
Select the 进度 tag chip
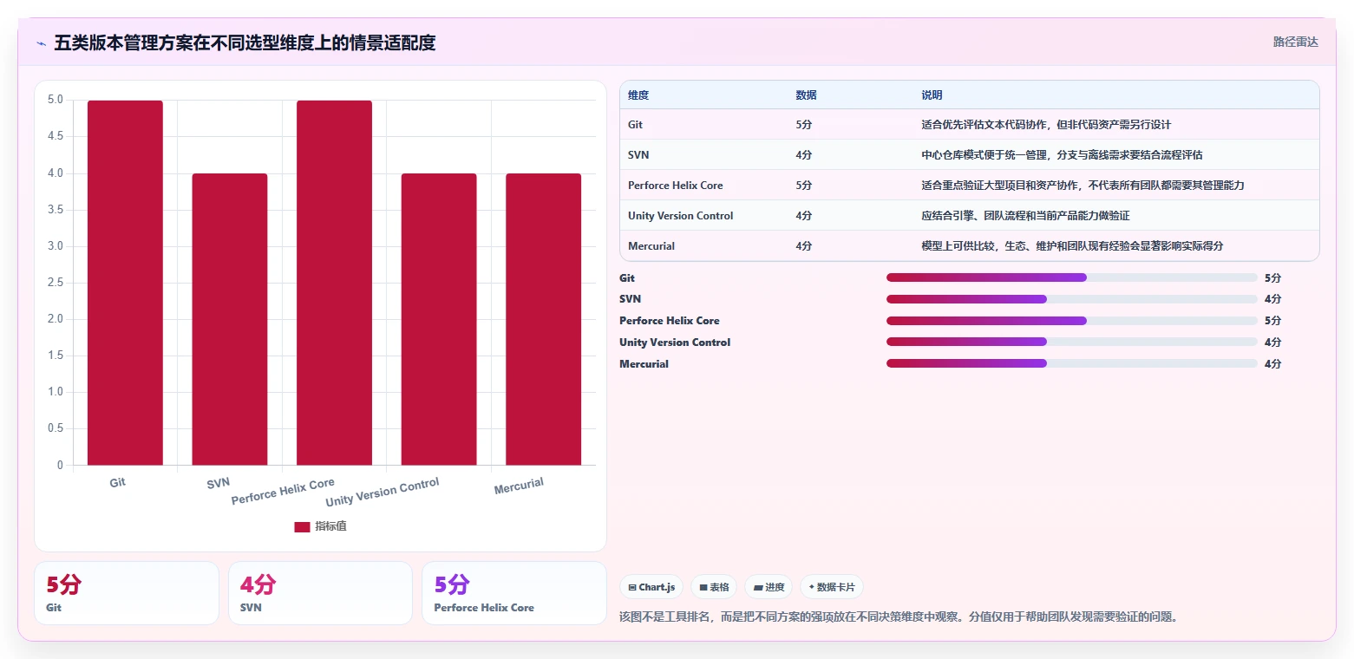pos(769,587)
